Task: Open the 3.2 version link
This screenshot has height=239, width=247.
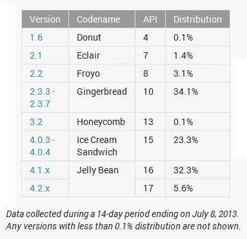Action: (x=36, y=122)
